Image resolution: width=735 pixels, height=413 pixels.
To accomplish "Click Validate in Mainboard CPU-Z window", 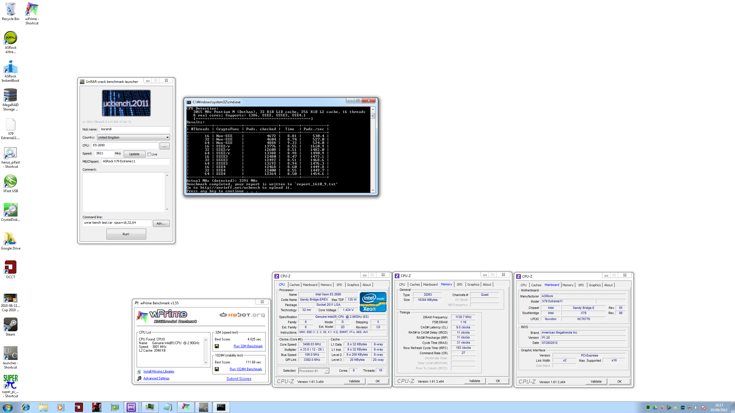I will (596, 381).
